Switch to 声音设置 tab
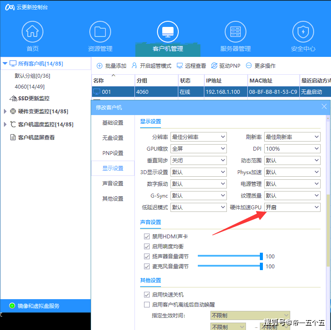Viewport: 331px width, 330px height. (x=113, y=184)
